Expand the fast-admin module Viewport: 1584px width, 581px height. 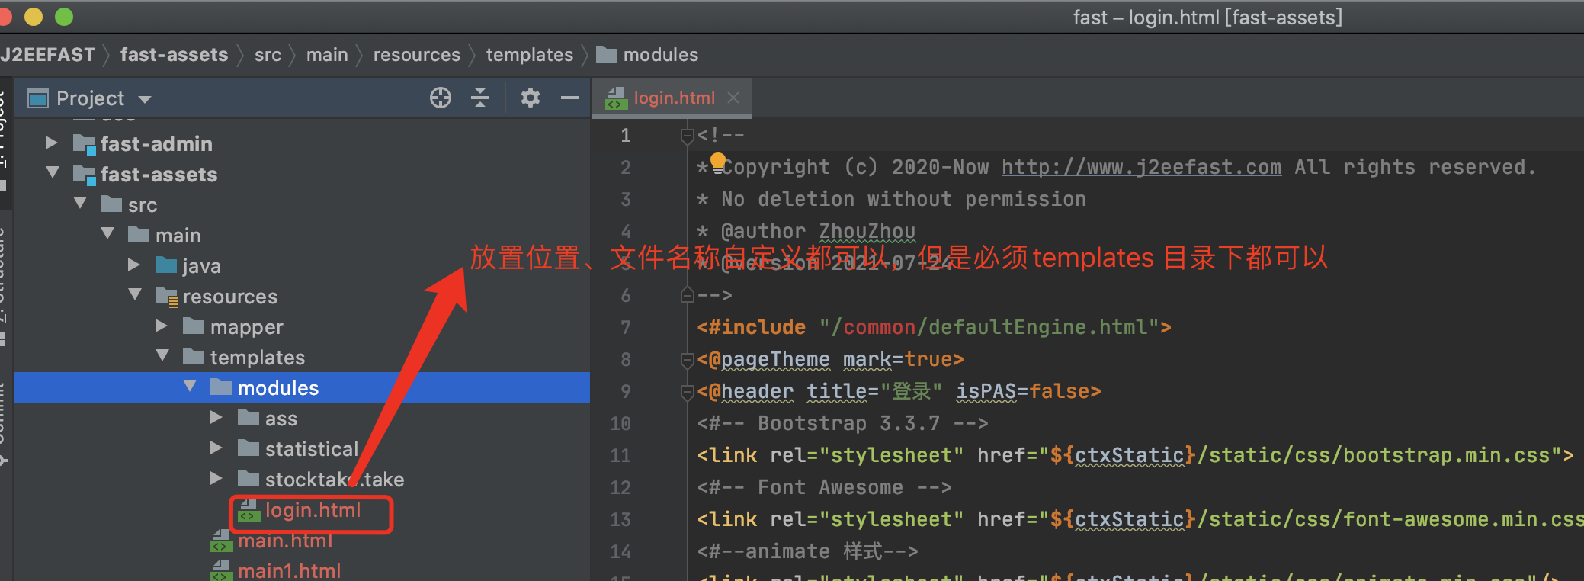tap(51, 143)
